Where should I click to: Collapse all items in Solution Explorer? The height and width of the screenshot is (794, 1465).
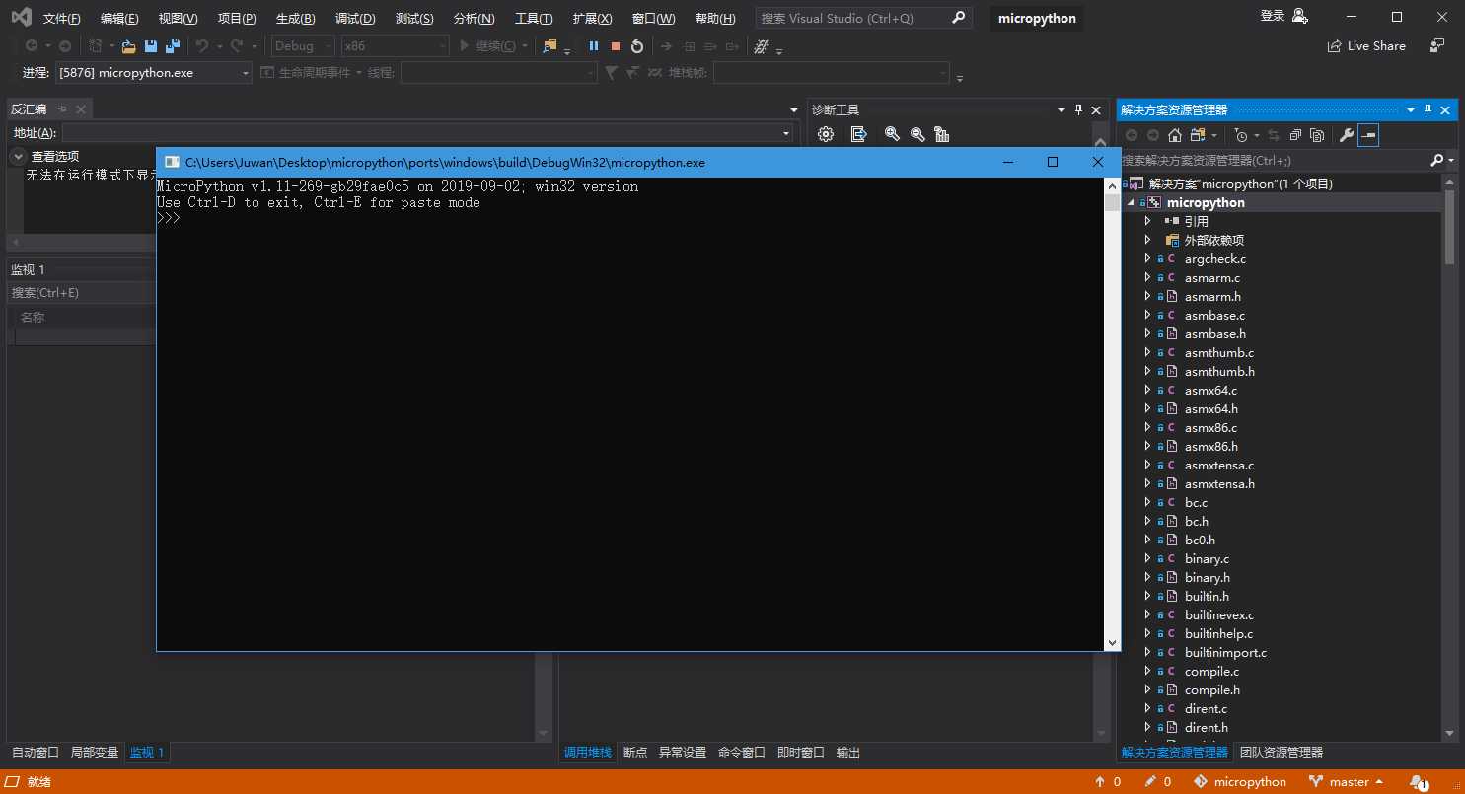click(x=1295, y=135)
